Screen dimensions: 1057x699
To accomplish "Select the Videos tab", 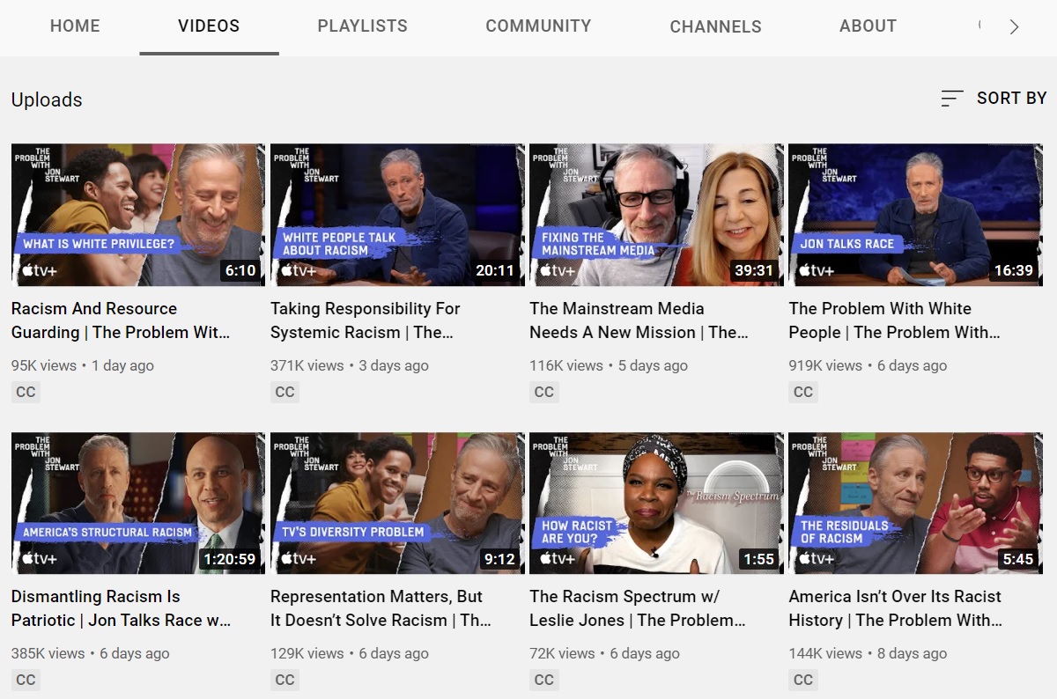I will click(x=209, y=26).
